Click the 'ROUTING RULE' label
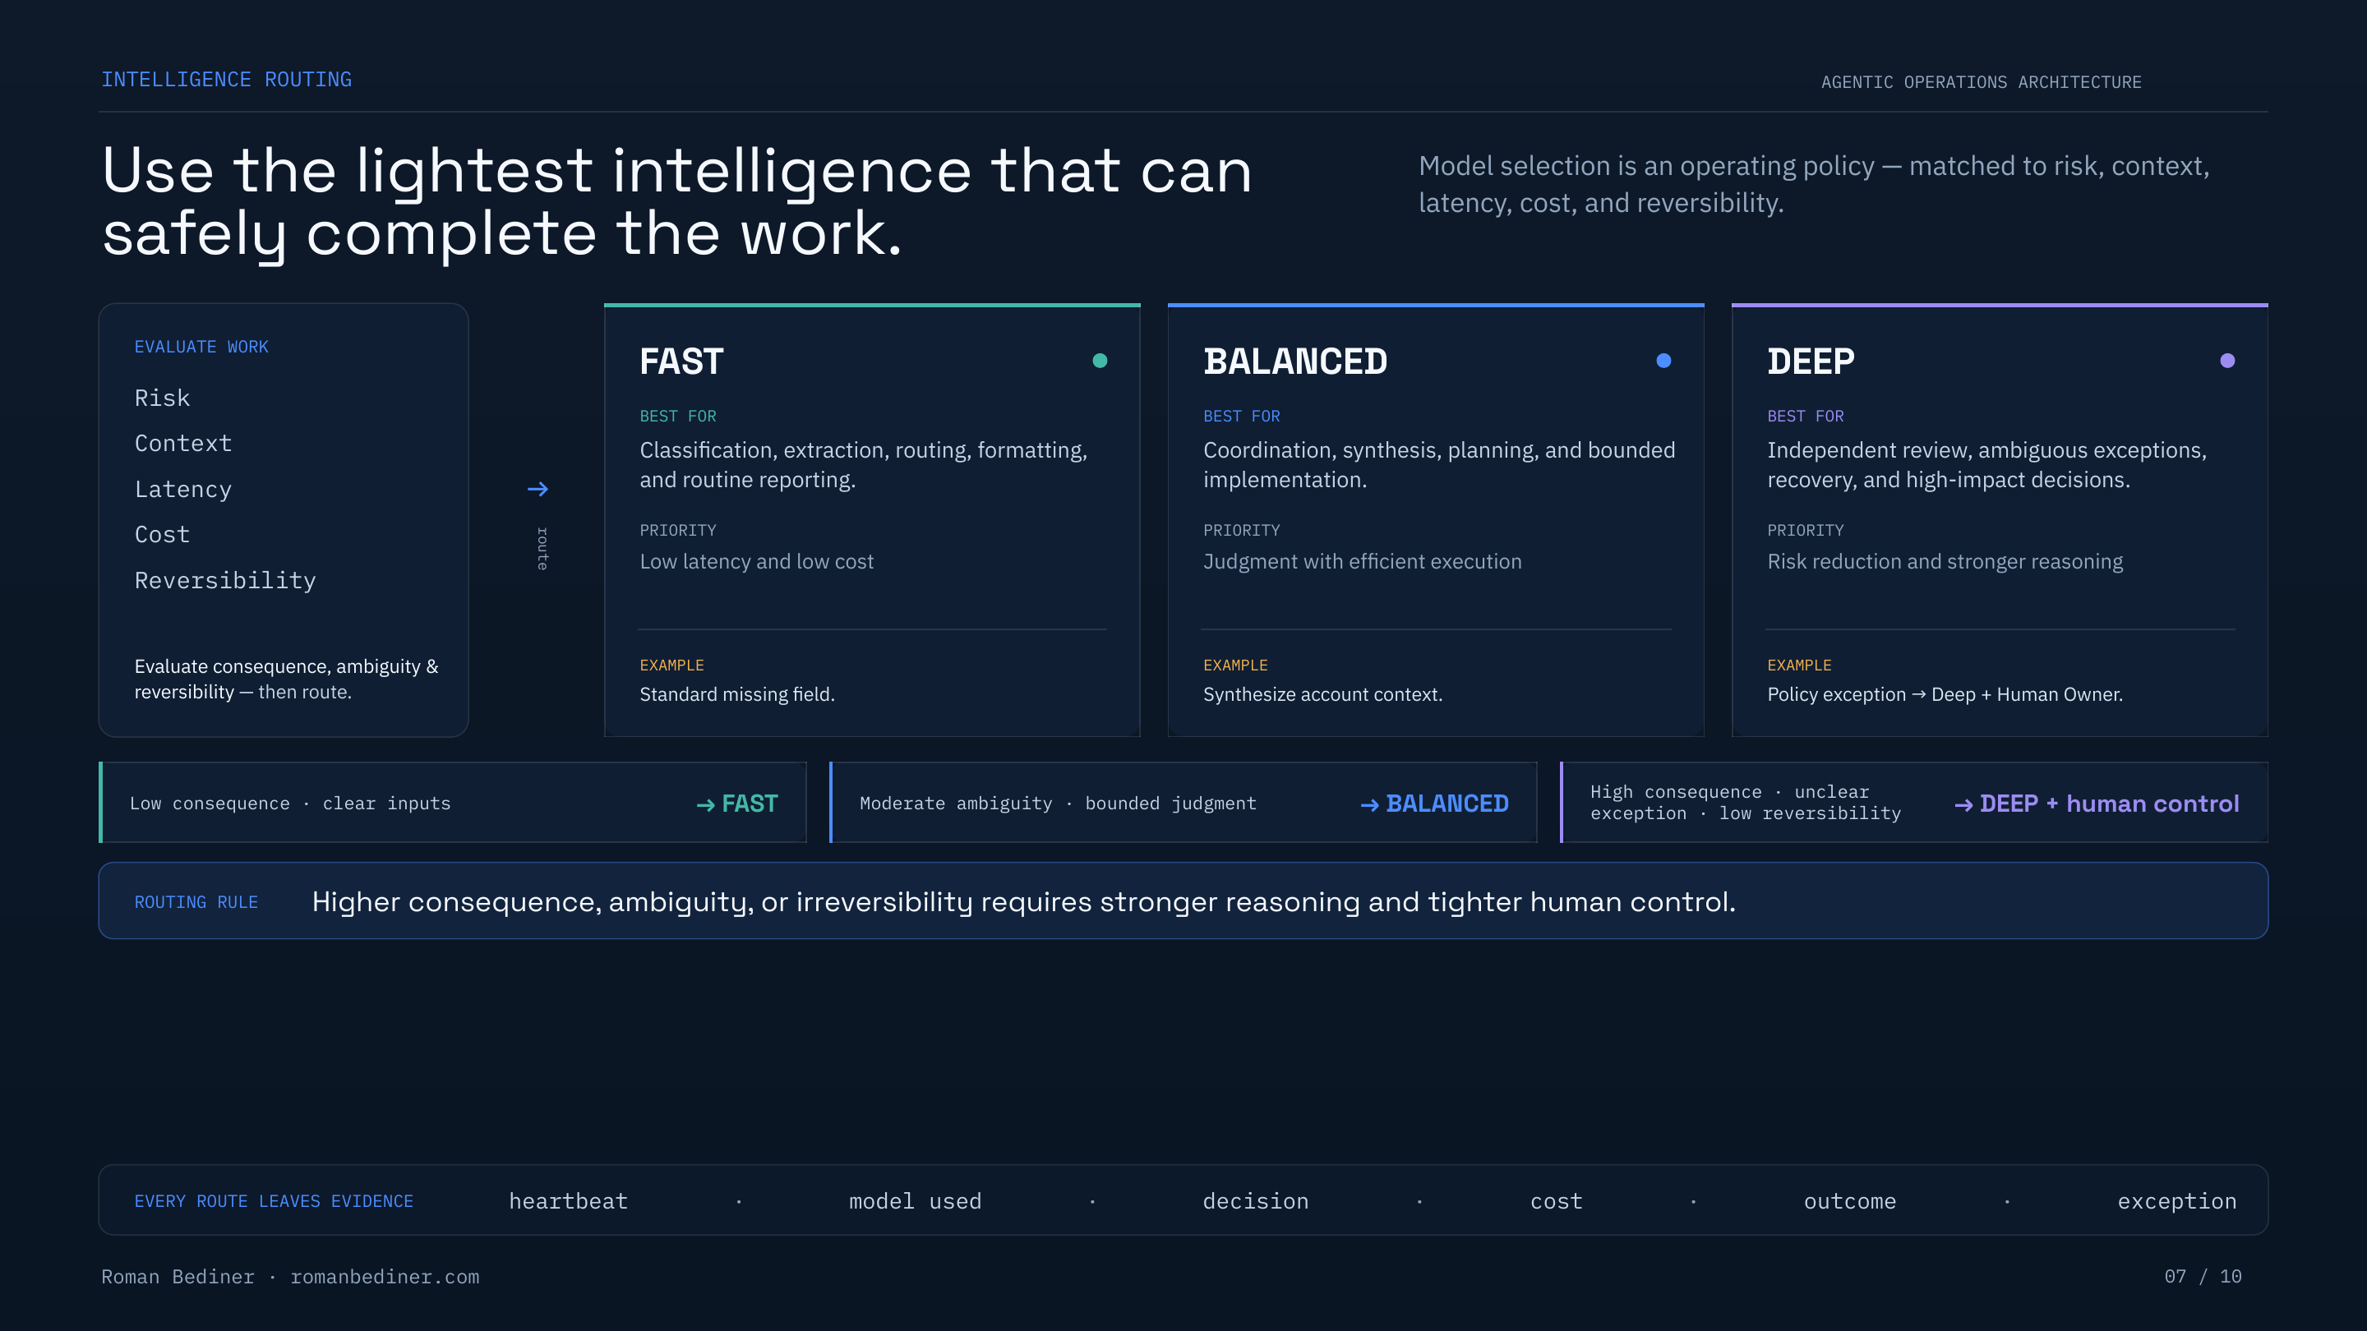 (196, 903)
